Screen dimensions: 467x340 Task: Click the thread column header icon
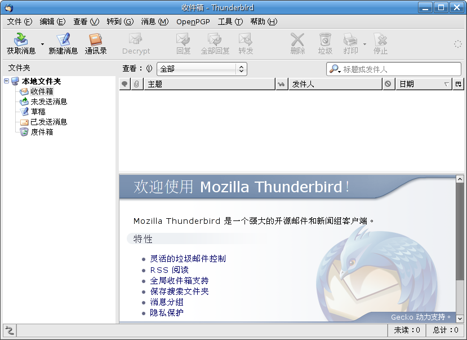click(125, 84)
